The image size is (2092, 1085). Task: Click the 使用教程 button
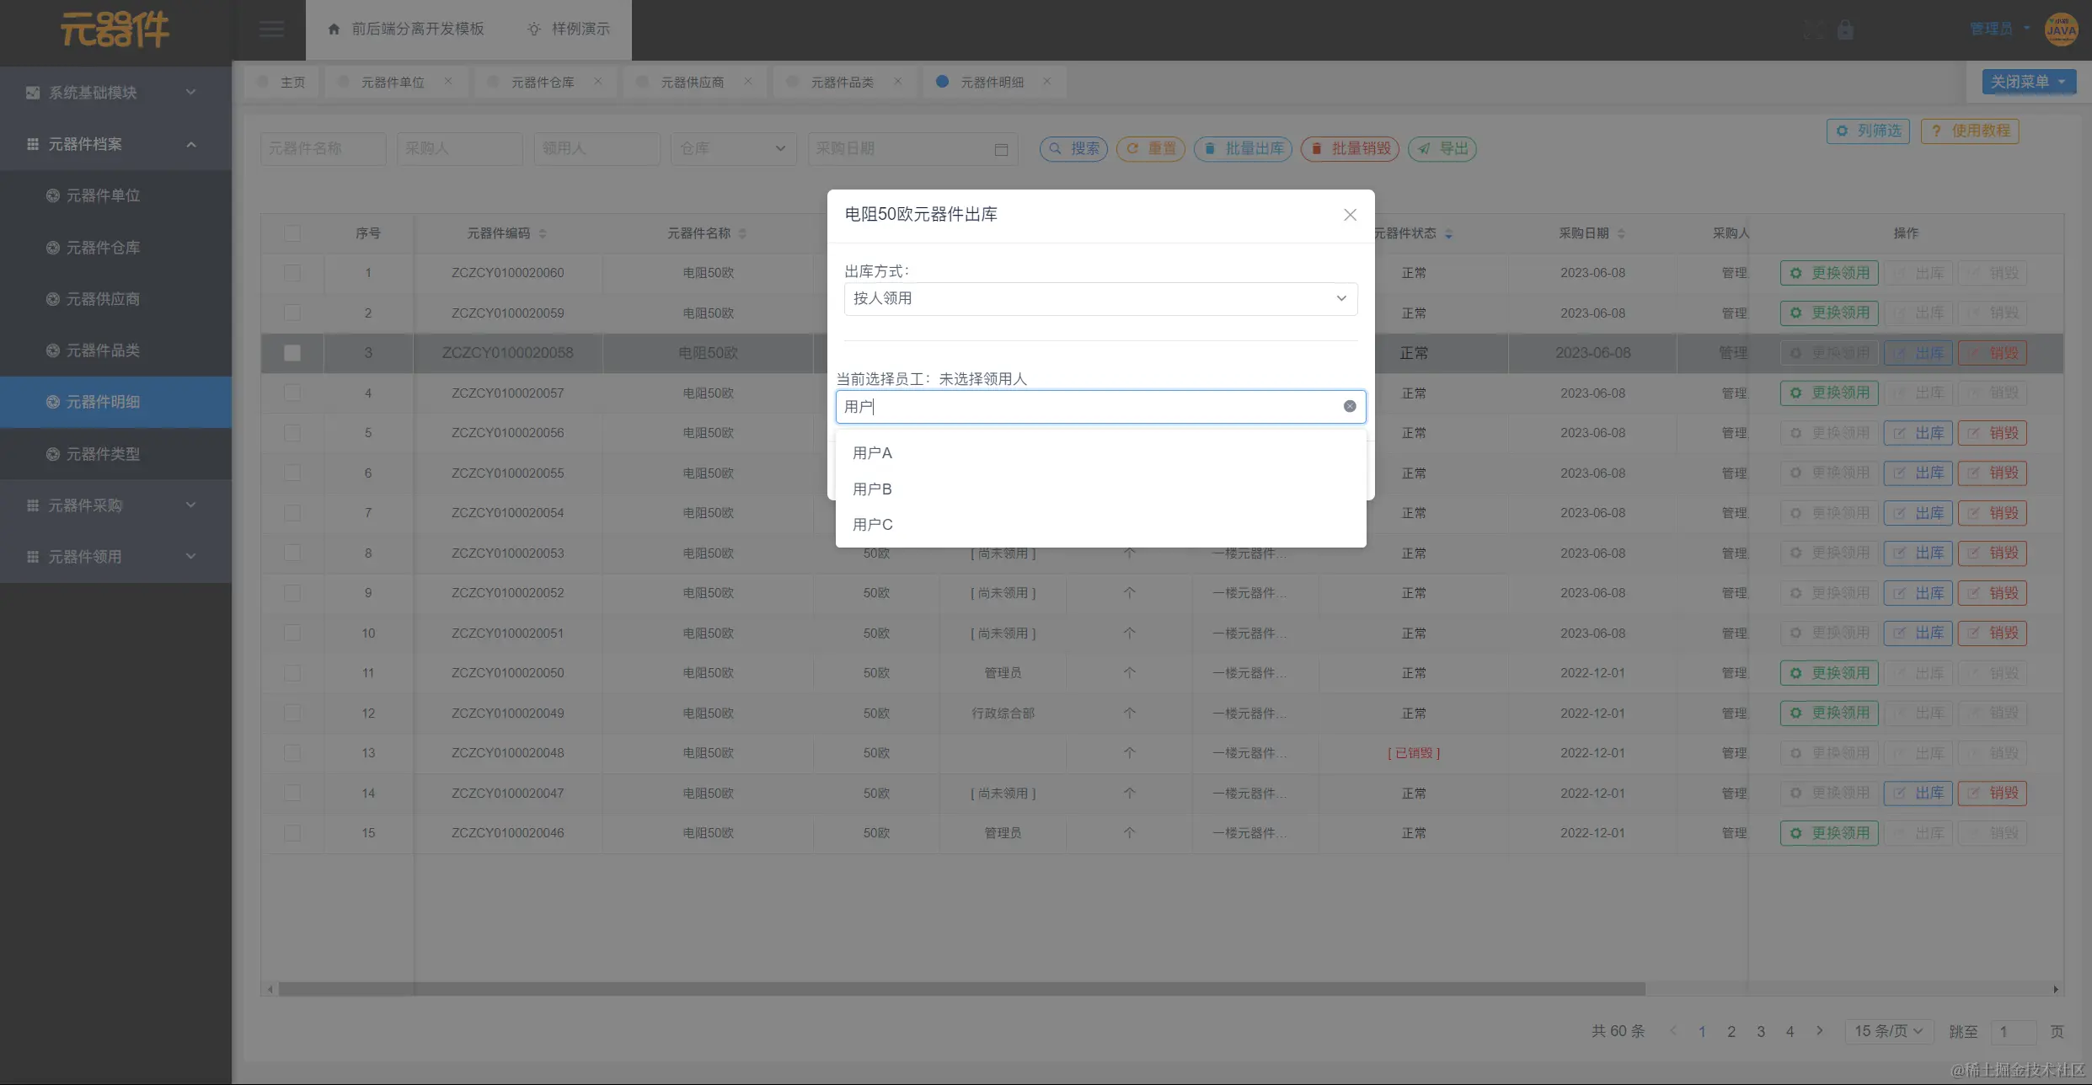(x=1969, y=131)
